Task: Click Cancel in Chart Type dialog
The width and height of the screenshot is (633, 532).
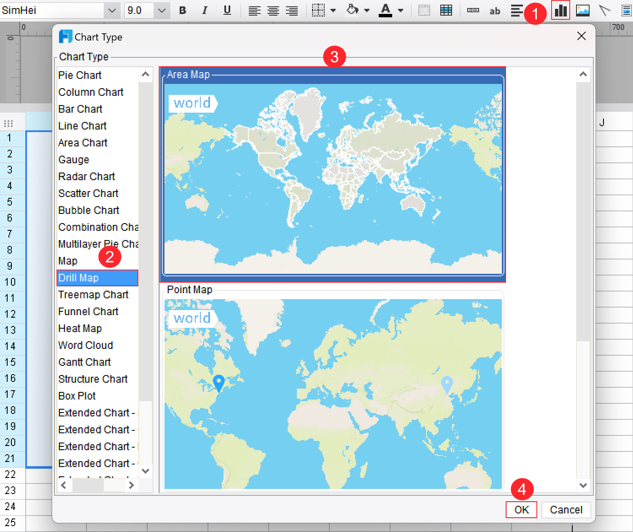Action: (x=566, y=510)
